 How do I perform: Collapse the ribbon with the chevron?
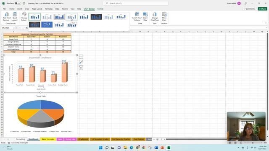click(x=266, y=23)
